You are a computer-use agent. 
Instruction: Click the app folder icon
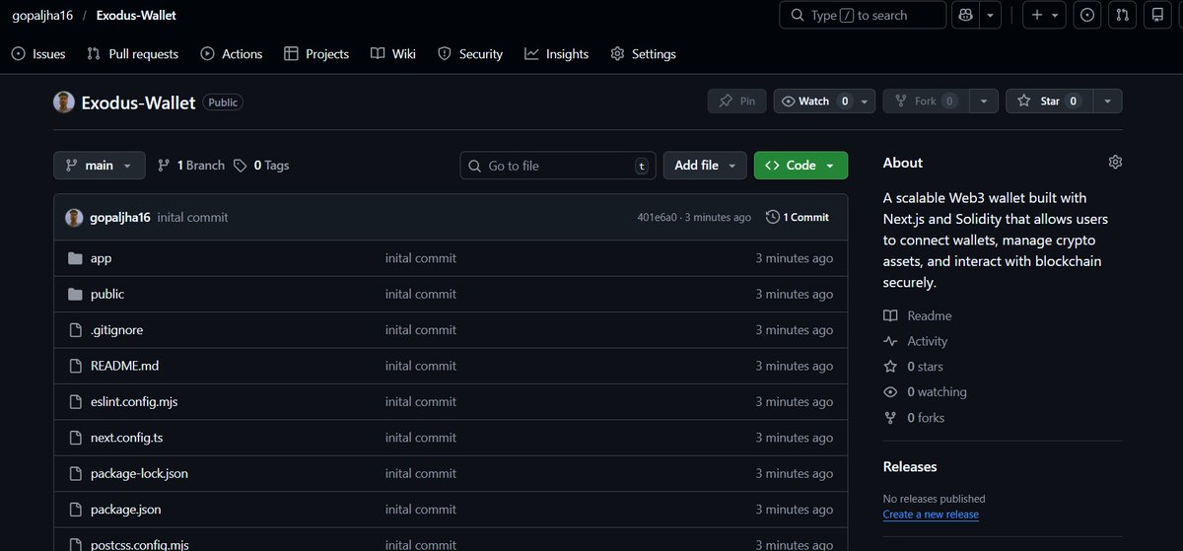(x=75, y=258)
